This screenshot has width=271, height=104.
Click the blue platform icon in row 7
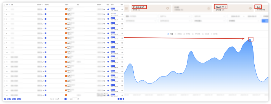click(x=45, y=38)
